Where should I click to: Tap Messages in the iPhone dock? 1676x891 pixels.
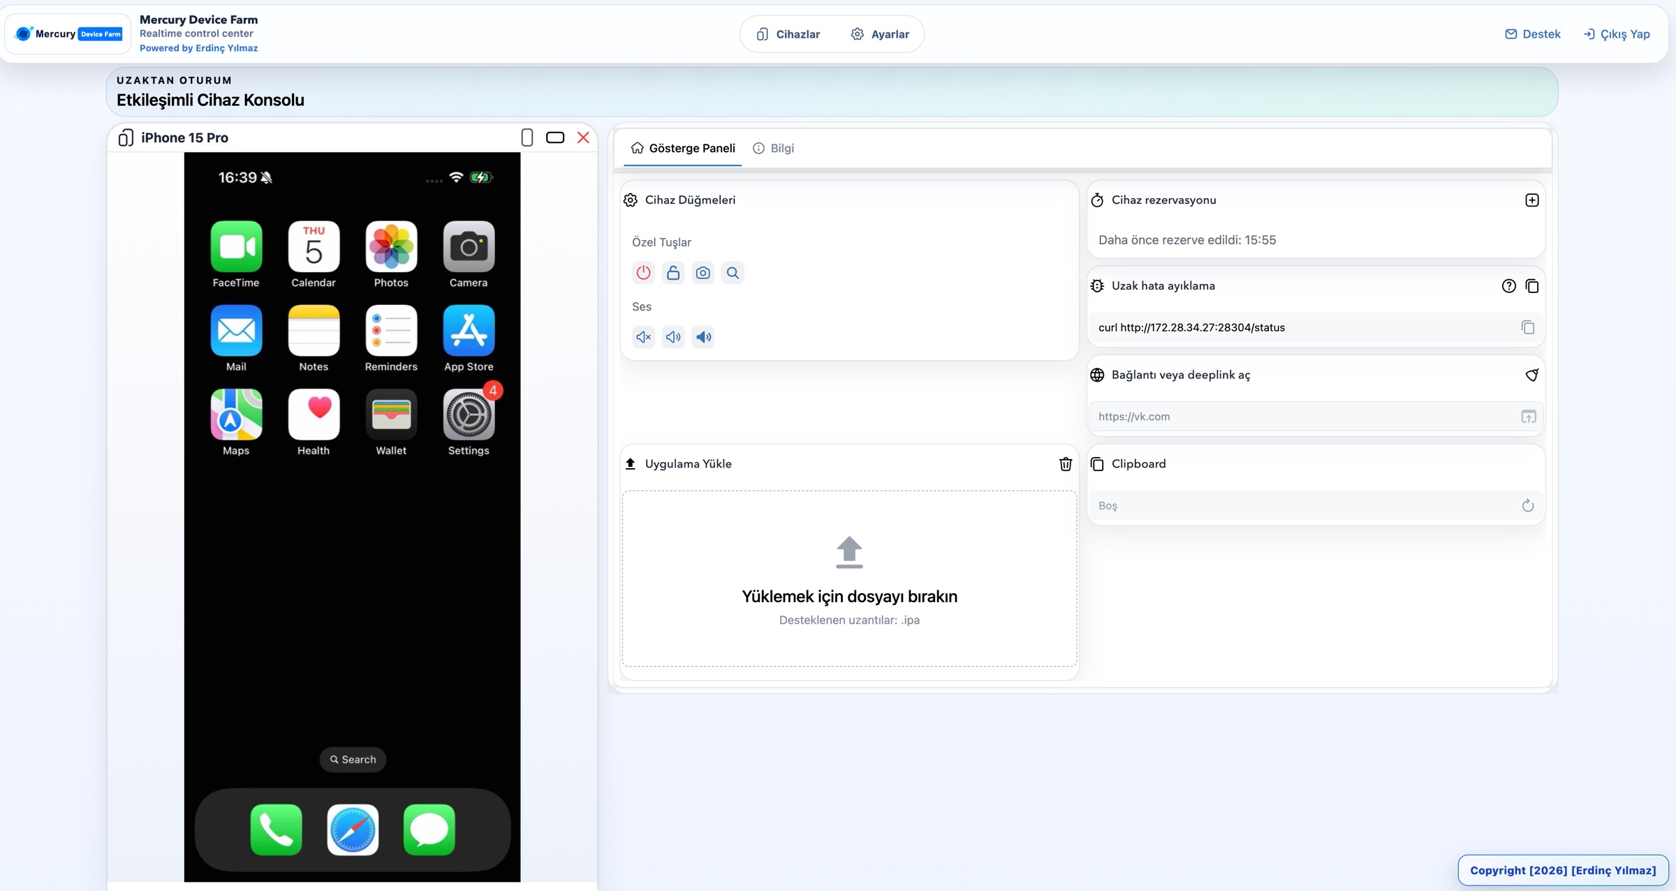point(429,830)
